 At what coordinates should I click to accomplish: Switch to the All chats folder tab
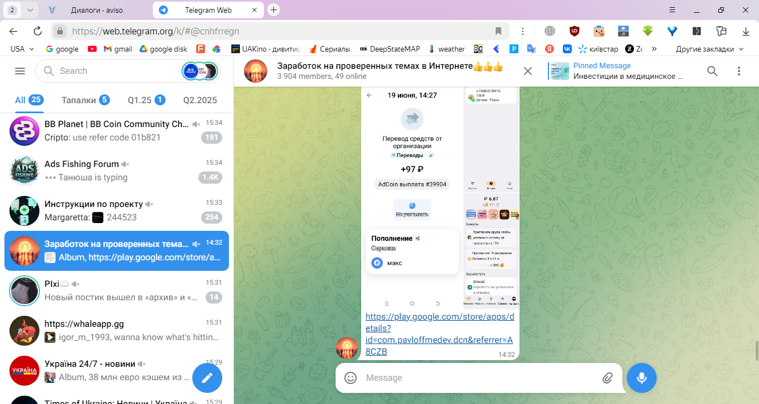click(x=29, y=100)
